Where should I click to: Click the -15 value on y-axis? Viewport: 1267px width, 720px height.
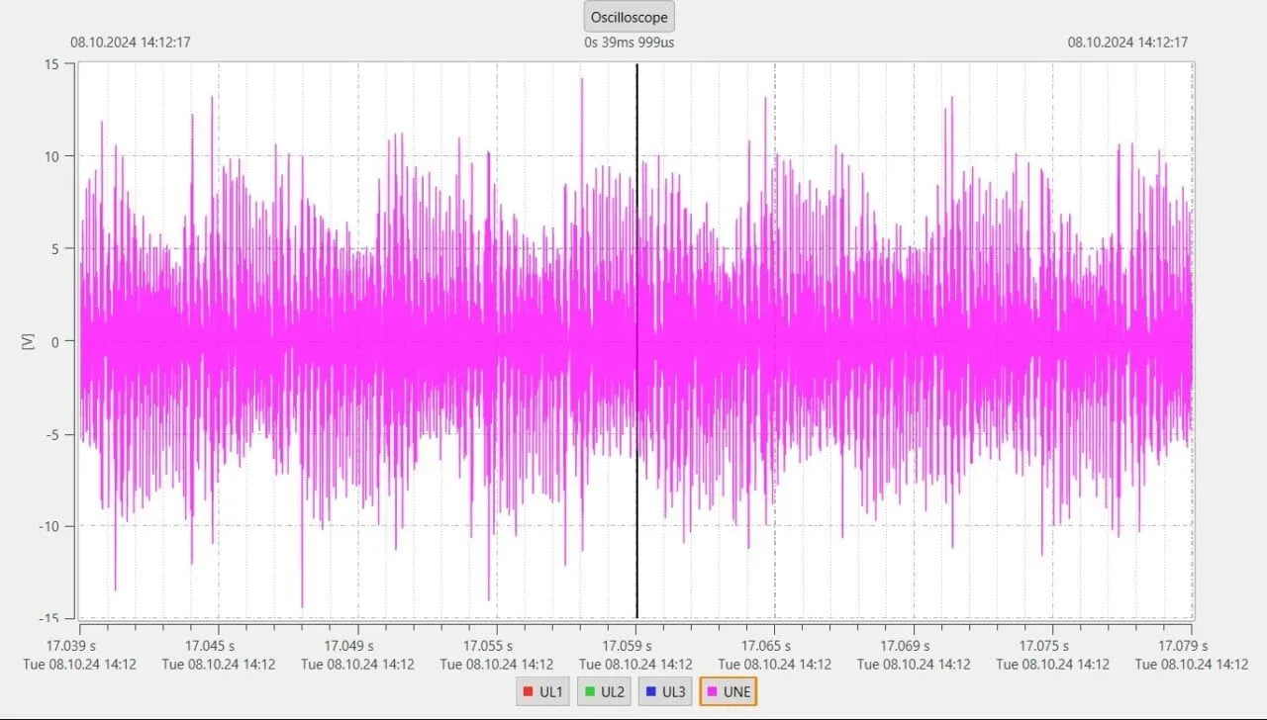pos(49,618)
